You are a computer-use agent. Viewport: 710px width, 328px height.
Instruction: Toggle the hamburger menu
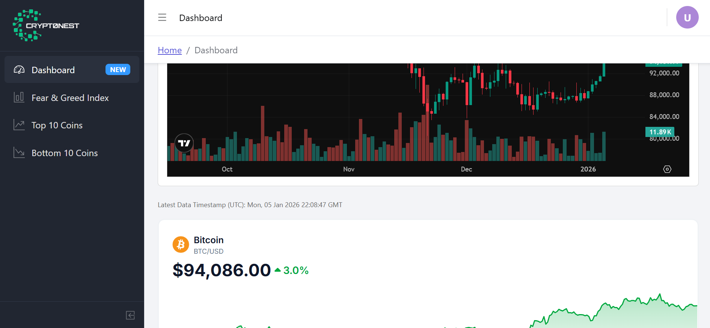point(162,17)
